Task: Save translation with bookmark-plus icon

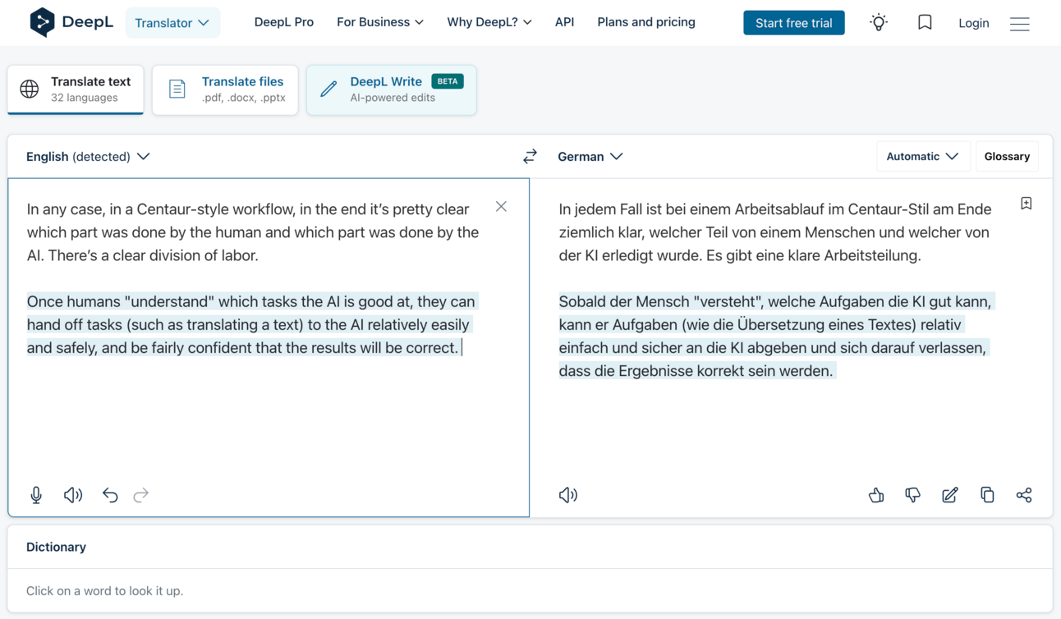Action: 1027,204
